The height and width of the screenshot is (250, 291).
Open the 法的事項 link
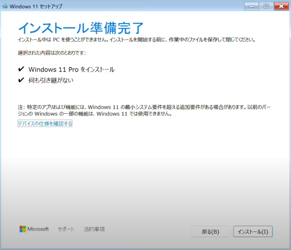click(x=94, y=229)
